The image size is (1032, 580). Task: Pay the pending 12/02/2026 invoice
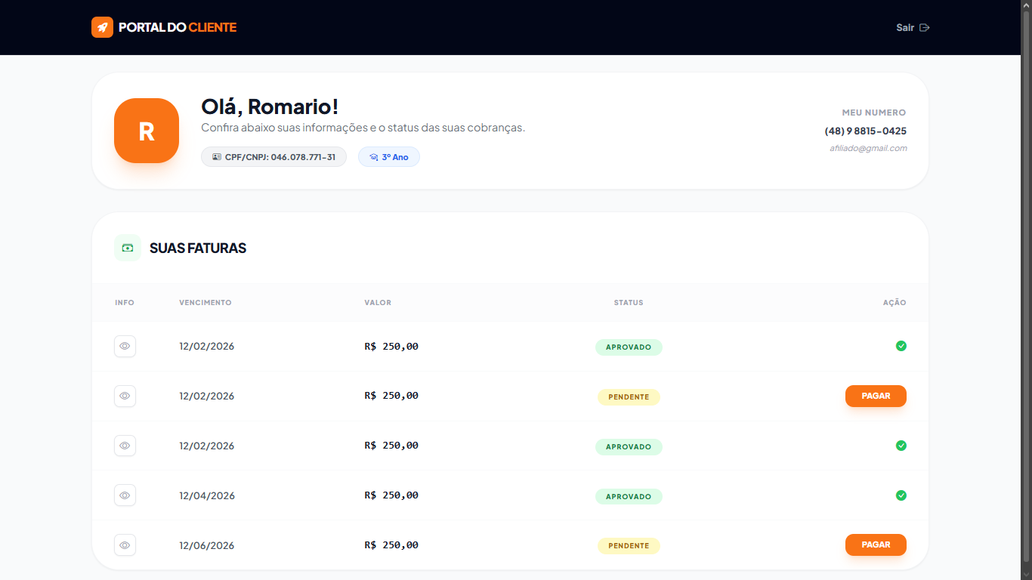tap(875, 396)
